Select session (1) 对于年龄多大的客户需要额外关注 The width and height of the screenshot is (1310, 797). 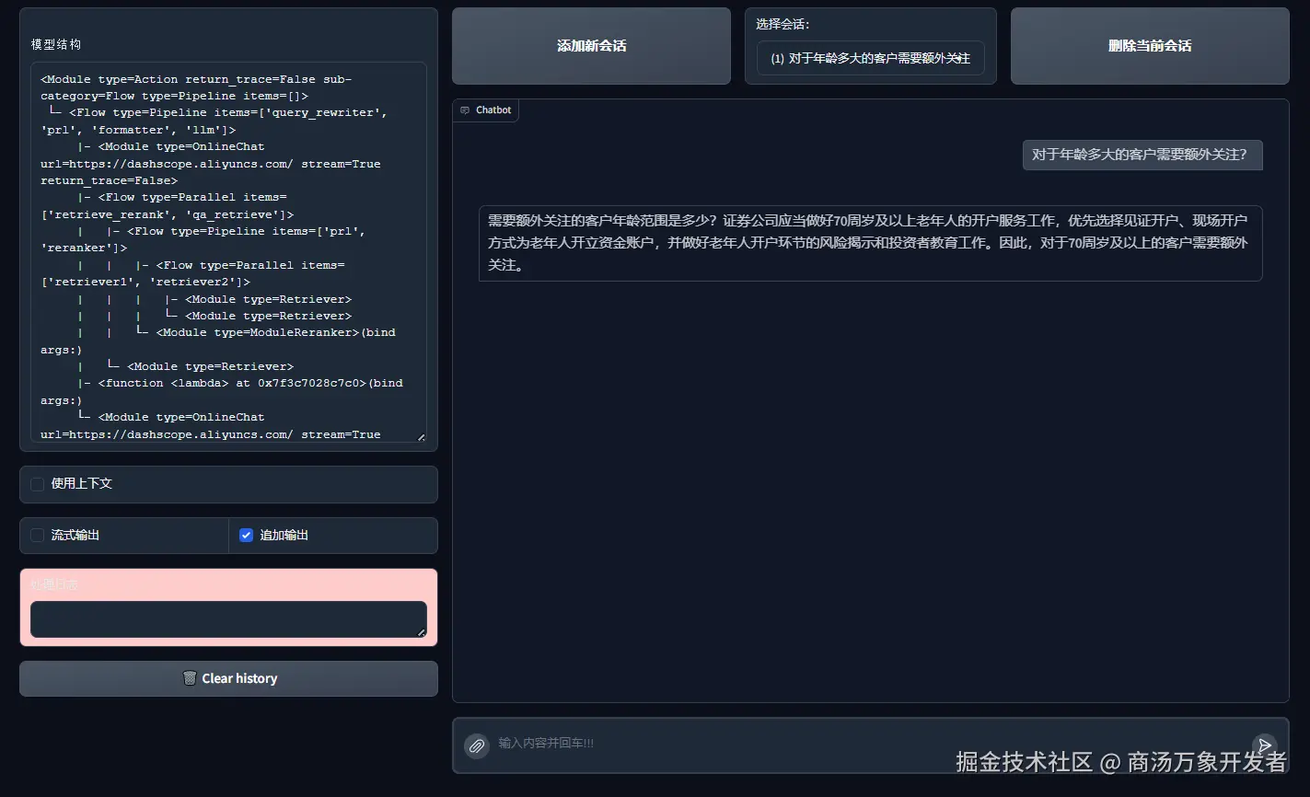pos(871,58)
